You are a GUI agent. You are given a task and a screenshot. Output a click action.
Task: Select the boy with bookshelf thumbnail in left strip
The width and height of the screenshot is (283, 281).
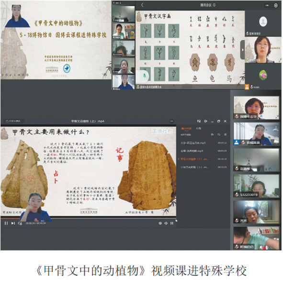124,31
